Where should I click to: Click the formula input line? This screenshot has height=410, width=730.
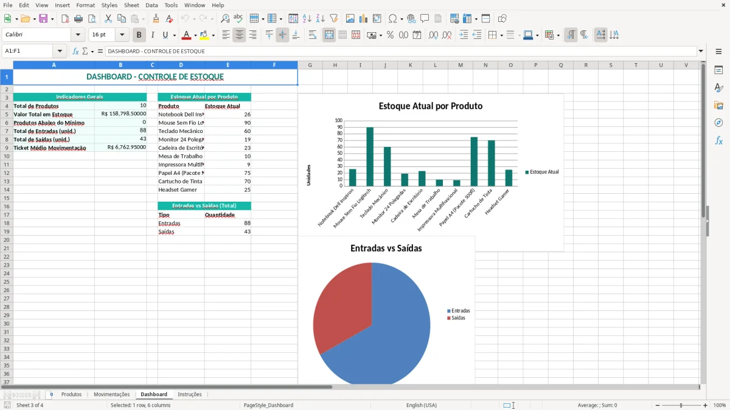[x=401, y=51]
